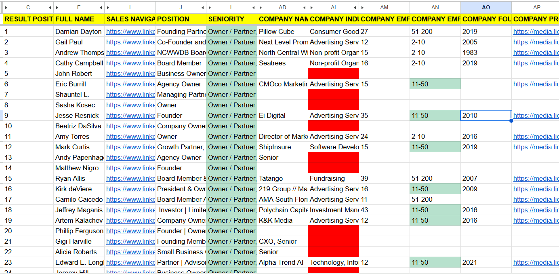Open media link in Jesse Resnick's row

(536, 115)
